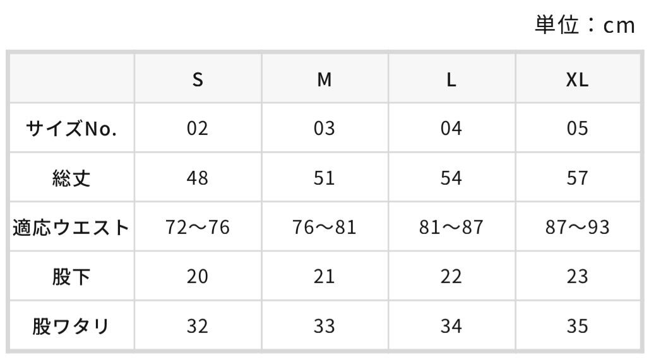Click thigh width value 32 cell
Viewport: 656px width, 362px height.
(198, 327)
